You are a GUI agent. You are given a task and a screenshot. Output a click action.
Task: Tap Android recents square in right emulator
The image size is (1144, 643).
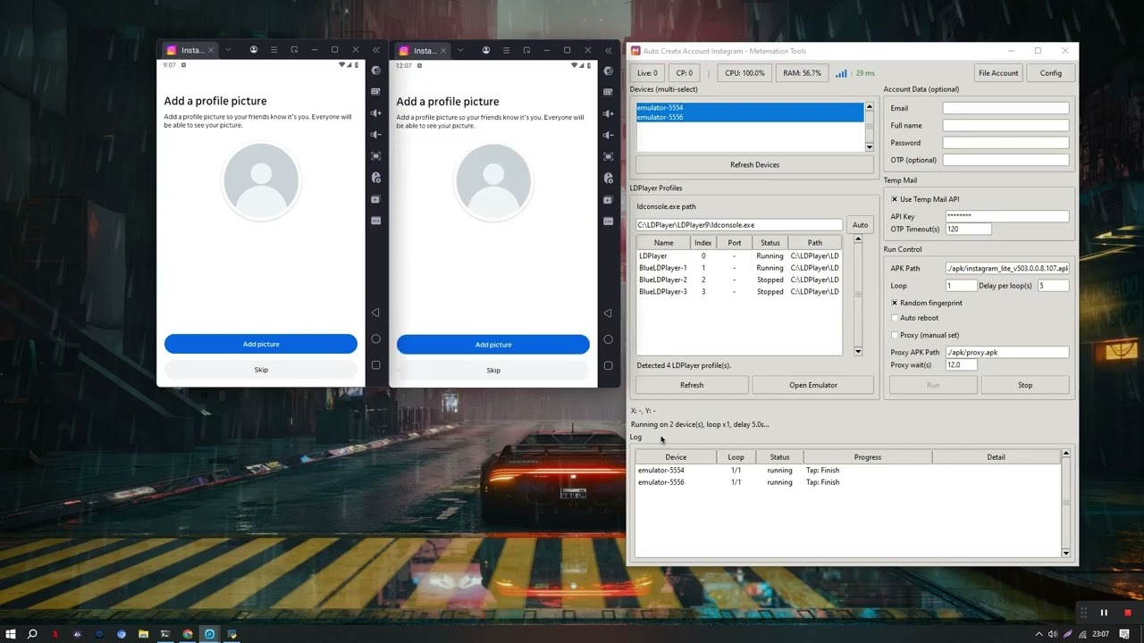tap(608, 365)
